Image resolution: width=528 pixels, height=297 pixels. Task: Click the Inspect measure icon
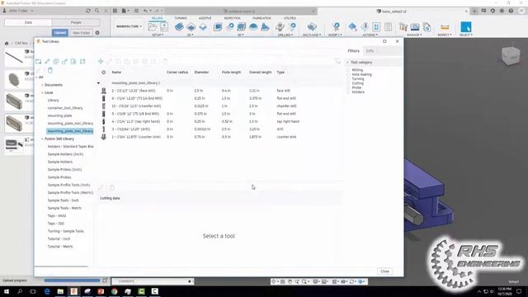tap(445, 27)
